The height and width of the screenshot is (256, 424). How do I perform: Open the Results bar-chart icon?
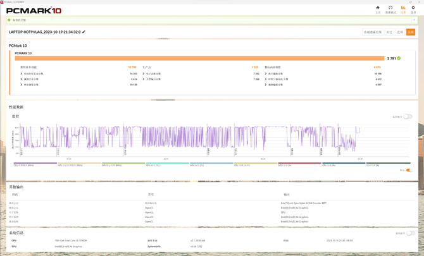[403, 8]
